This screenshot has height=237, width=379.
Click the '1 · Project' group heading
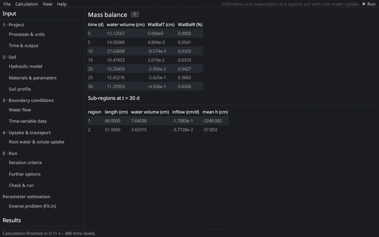point(13,25)
